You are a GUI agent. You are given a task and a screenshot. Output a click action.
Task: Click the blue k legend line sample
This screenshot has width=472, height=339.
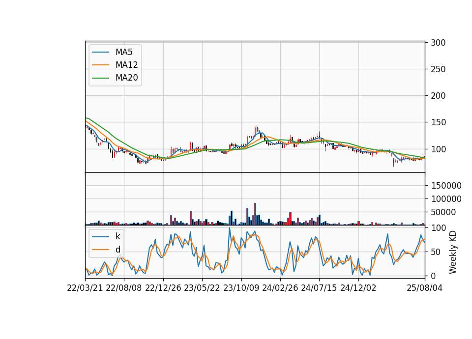coord(100,237)
